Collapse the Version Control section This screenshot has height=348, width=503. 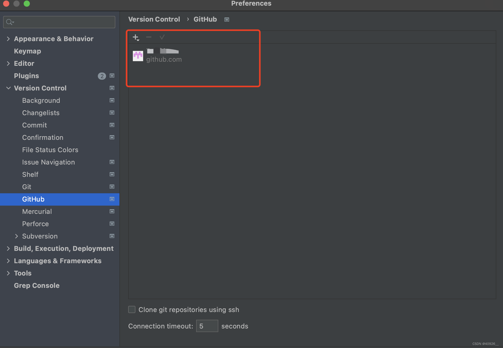pos(8,88)
